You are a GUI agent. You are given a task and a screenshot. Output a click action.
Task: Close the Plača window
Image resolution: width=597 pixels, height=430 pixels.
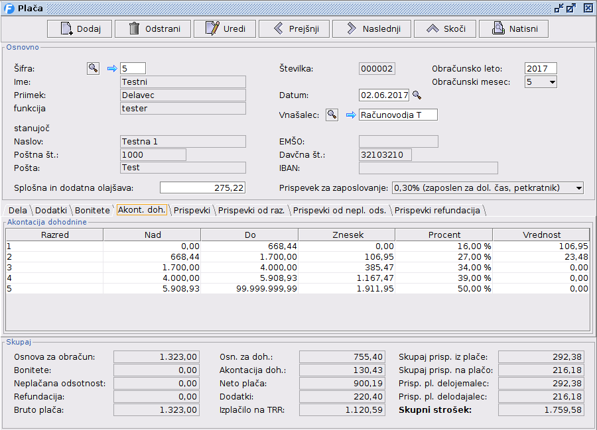click(588, 9)
